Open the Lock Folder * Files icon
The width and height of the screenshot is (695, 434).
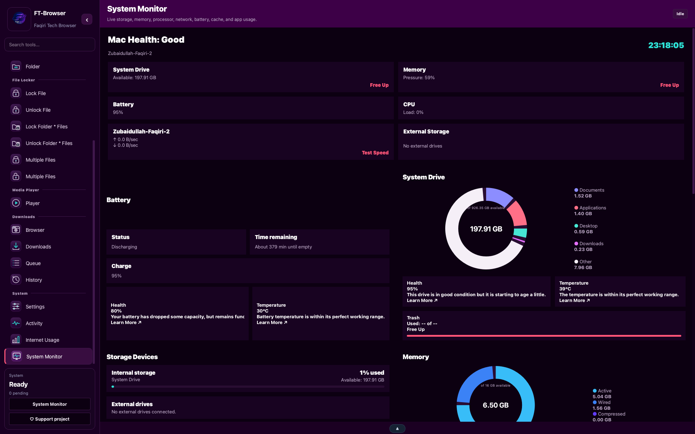pyautogui.click(x=16, y=127)
